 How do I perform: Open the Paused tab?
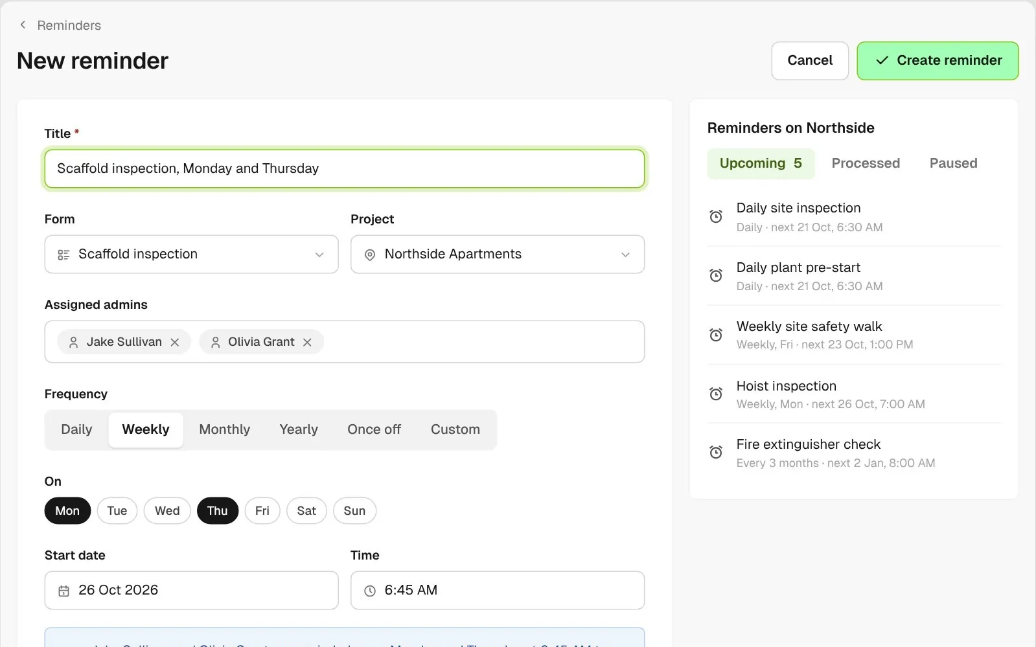(x=953, y=163)
